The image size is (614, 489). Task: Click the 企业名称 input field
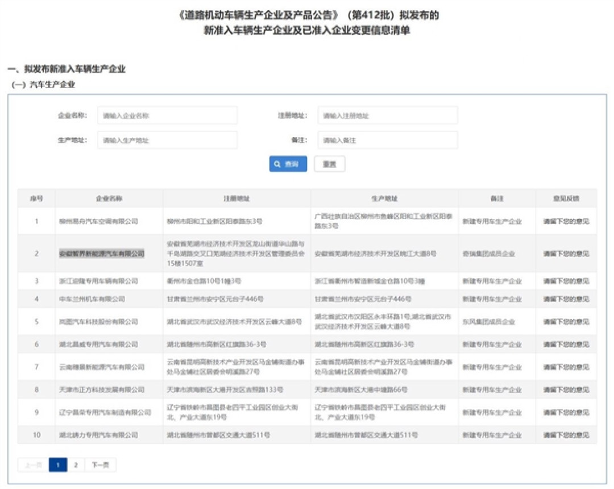(167, 115)
